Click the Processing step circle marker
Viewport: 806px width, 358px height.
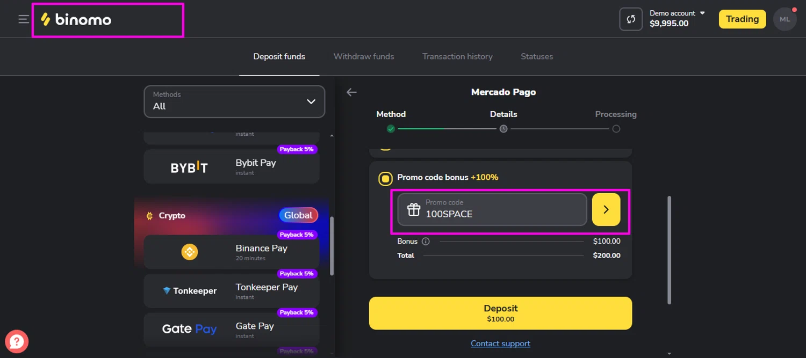click(x=616, y=129)
